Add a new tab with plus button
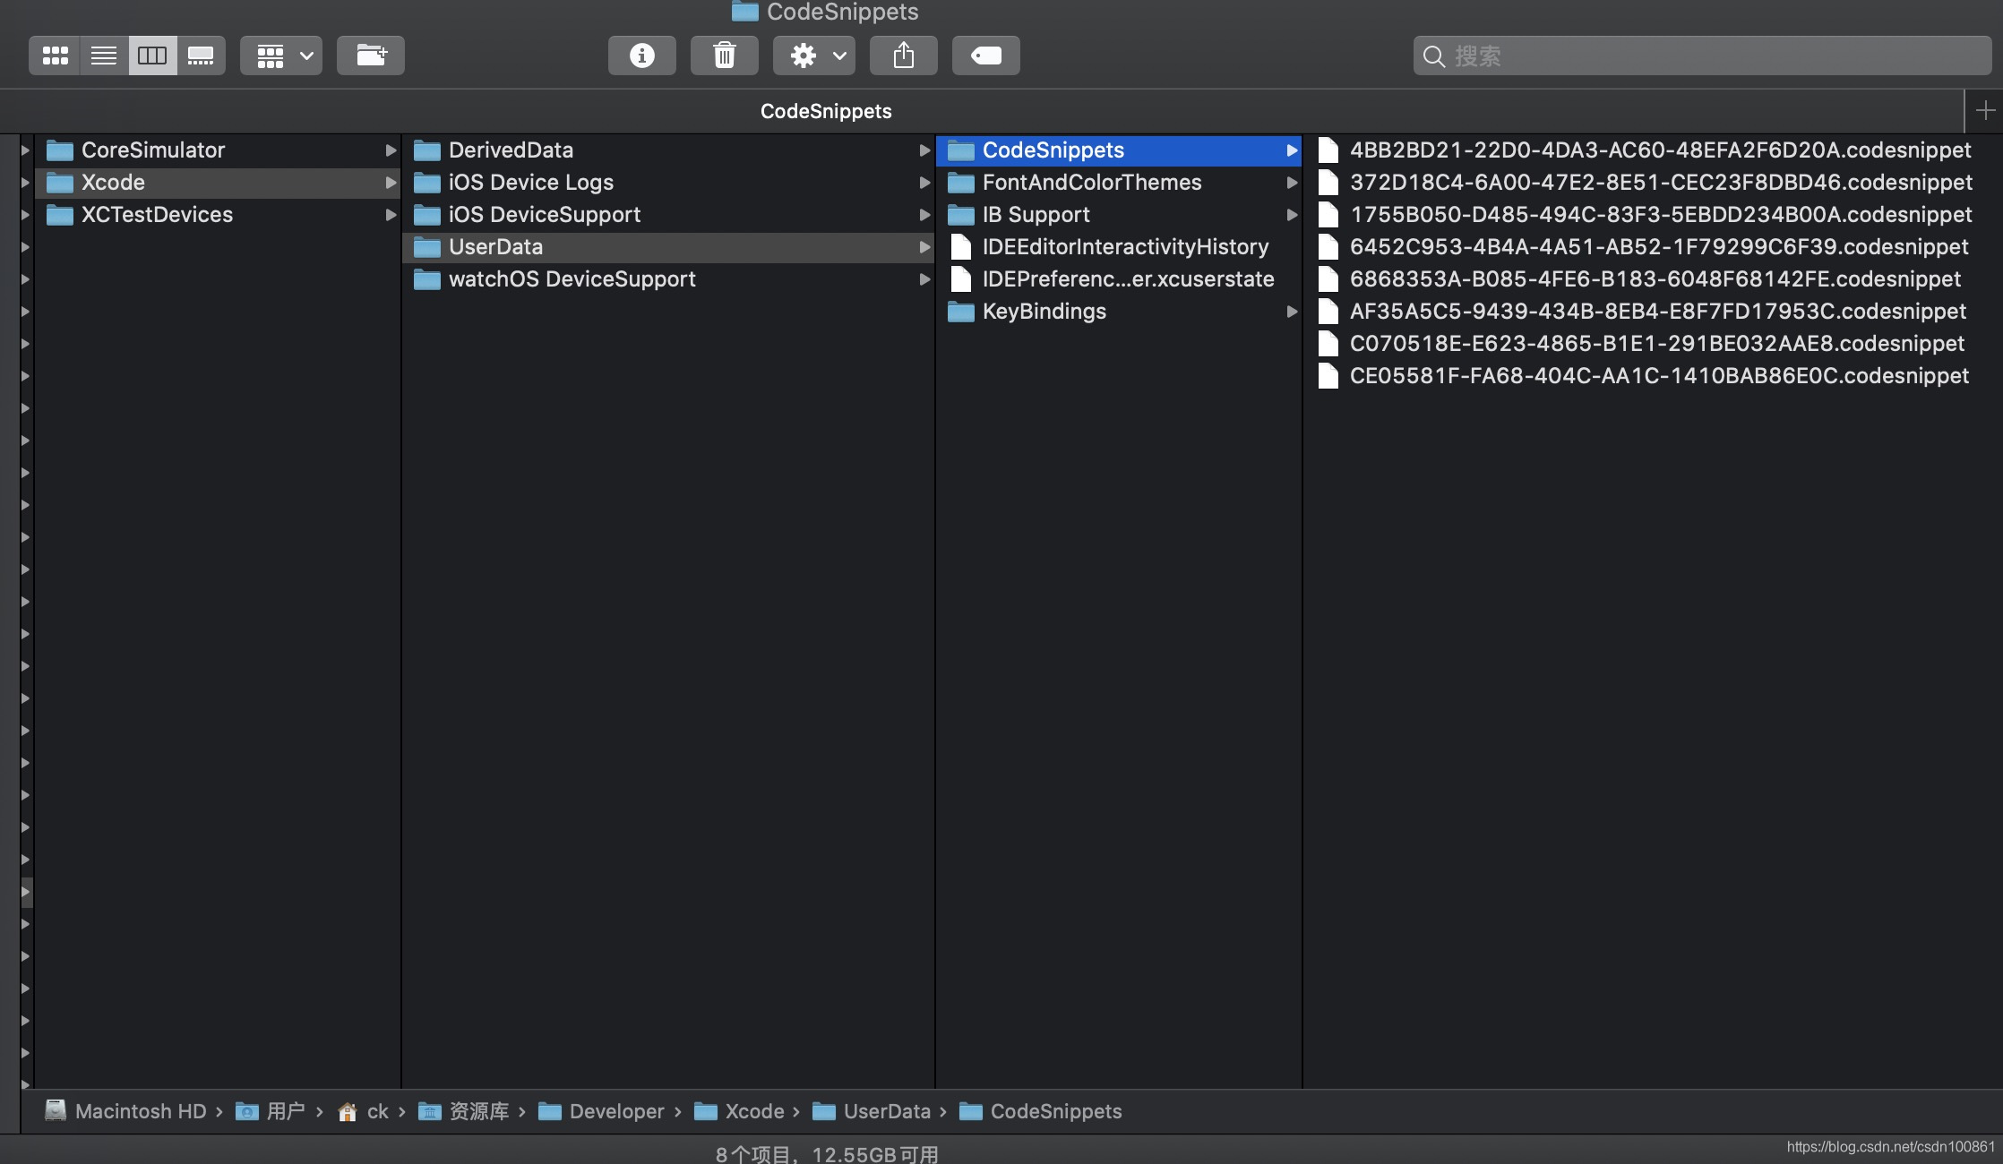This screenshot has height=1164, width=2003. [x=1984, y=111]
